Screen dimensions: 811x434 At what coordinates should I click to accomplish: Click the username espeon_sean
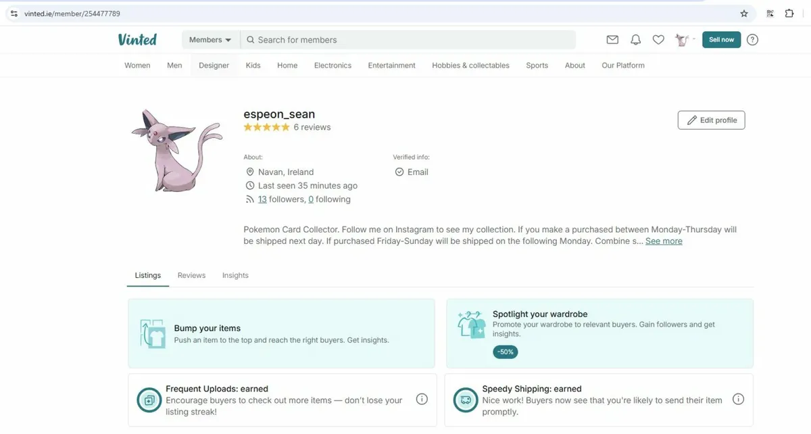[279, 114]
